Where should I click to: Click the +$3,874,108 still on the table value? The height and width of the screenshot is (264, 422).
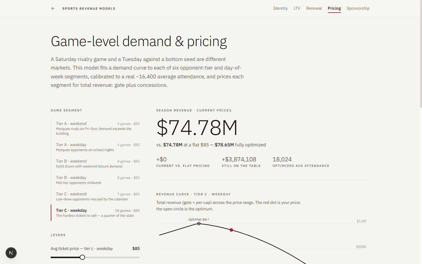239,159
